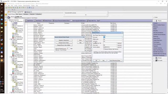This screenshot has height=94, width=168.
Task: Click the Add Person action icon
Action: pyautogui.click(x=26, y=21)
